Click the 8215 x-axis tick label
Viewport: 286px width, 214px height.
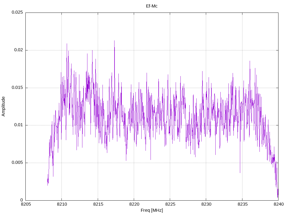click(x=98, y=204)
